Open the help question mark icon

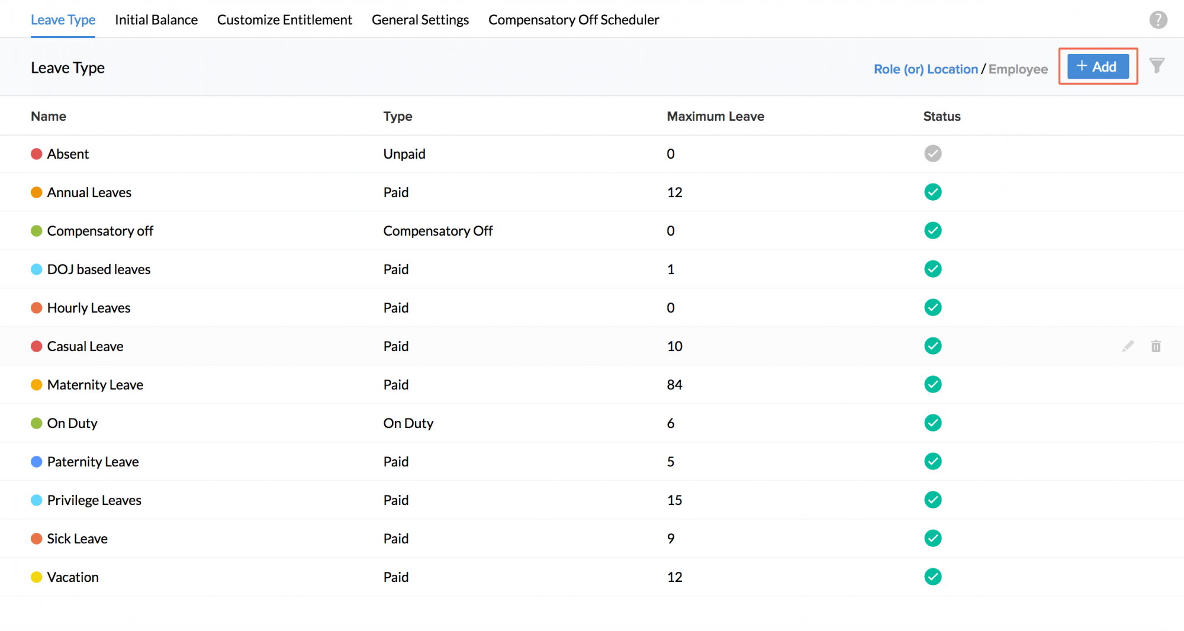coord(1158,20)
